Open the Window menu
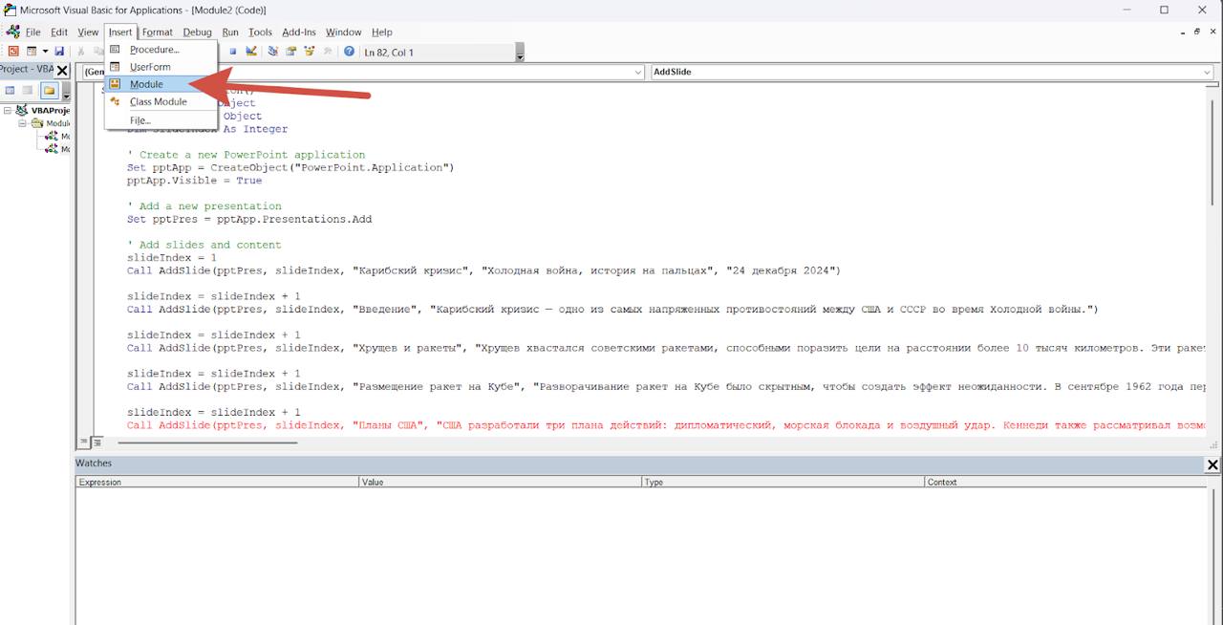Screen dimensions: 1223x625 pyautogui.click(x=343, y=32)
